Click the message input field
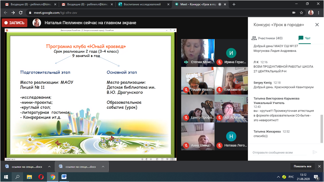 pyautogui.click(x=280, y=152)
